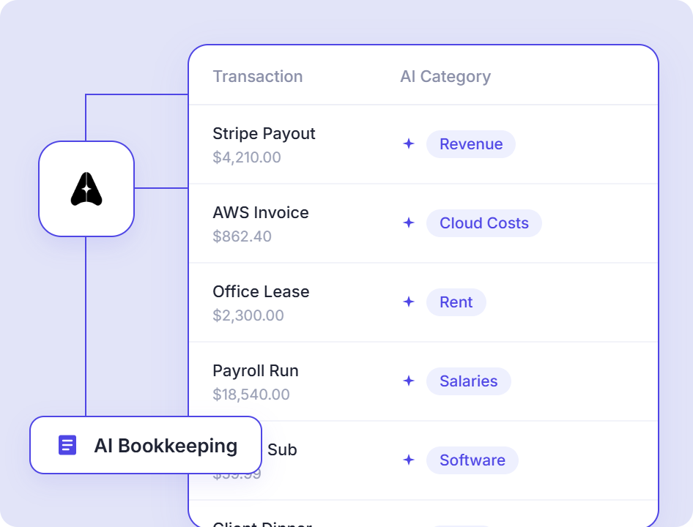The height and width of the screenshot is (527, 693).
Task: Select the Software category tag
Action: coord(472,460)
